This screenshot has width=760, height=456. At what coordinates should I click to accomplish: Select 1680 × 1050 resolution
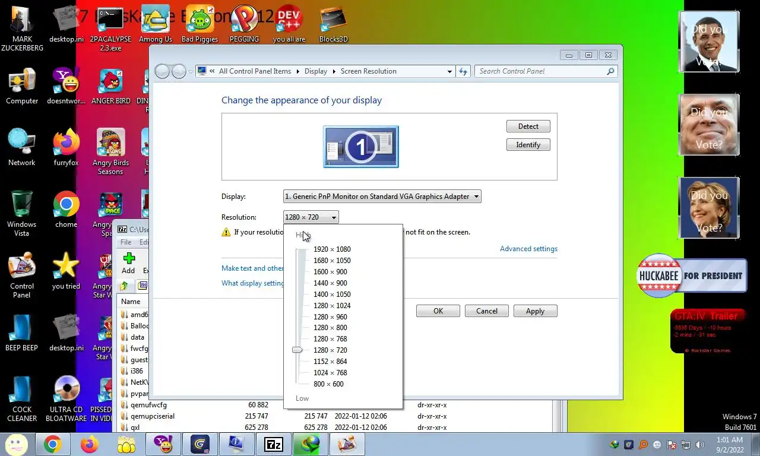[332, 261]
